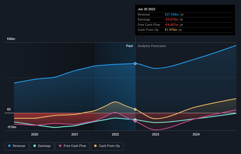Viewport: 241px width, 154px height.
Task: Click the -€4.697m free cash flow value
Action: [171, 25]
